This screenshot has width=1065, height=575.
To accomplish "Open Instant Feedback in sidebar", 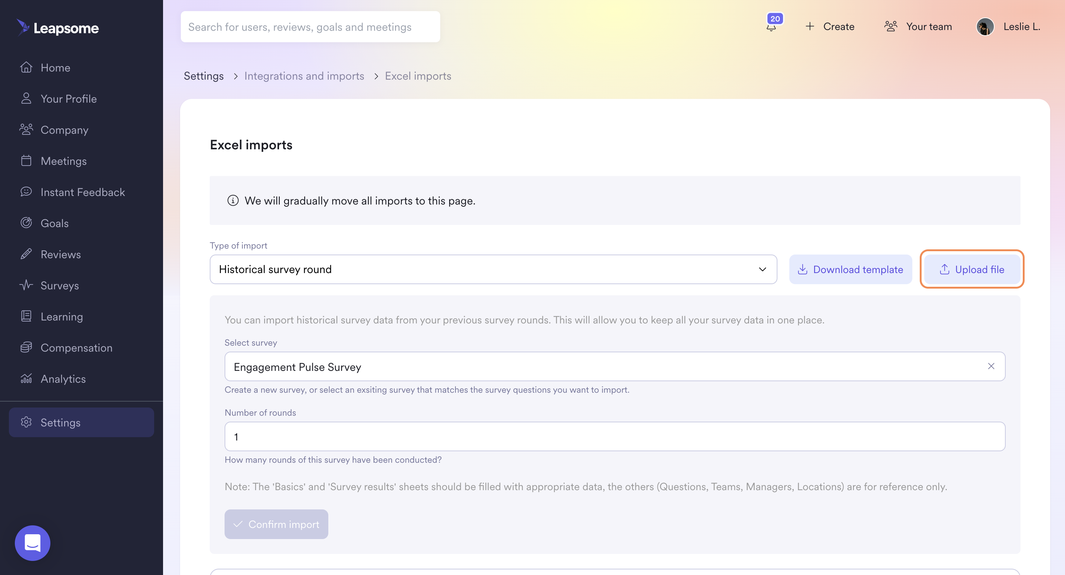I will [82, 192].
